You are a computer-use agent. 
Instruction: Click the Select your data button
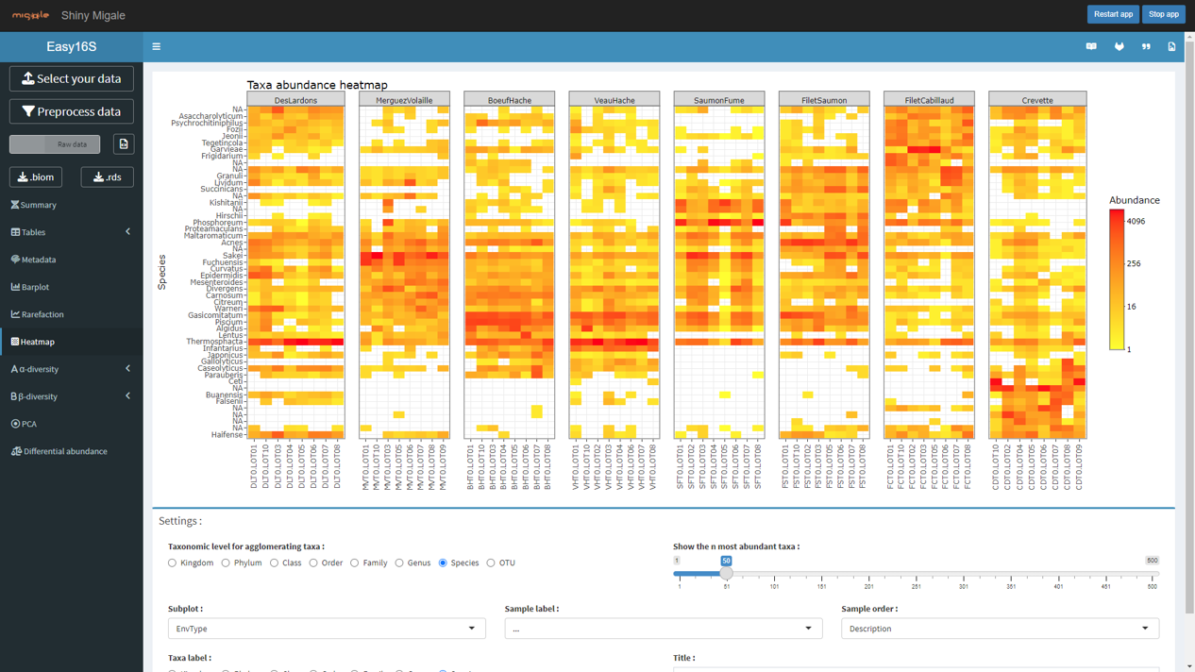72,79
